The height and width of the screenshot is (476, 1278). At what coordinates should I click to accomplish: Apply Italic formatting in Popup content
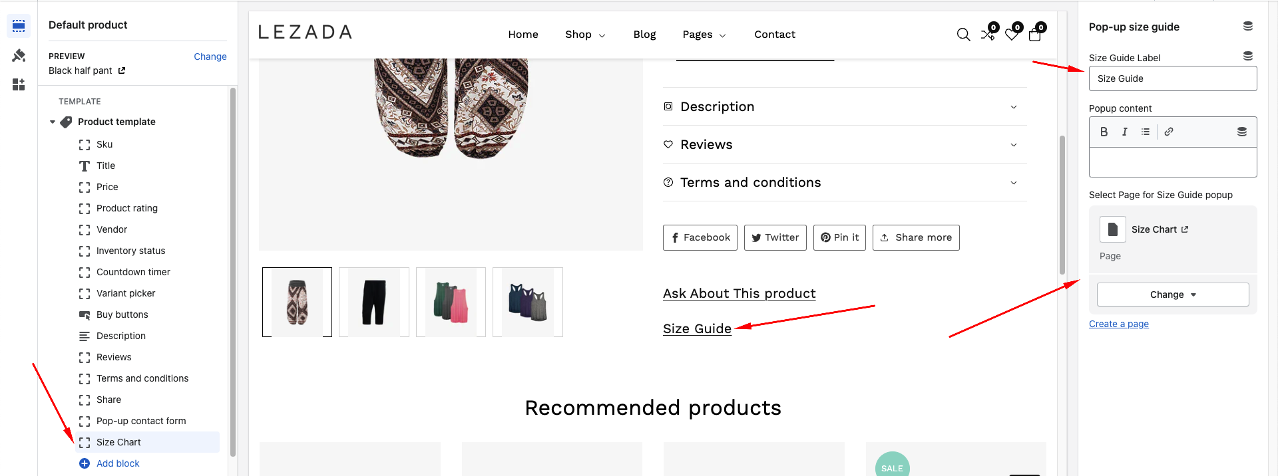(x=1124, y=131)
